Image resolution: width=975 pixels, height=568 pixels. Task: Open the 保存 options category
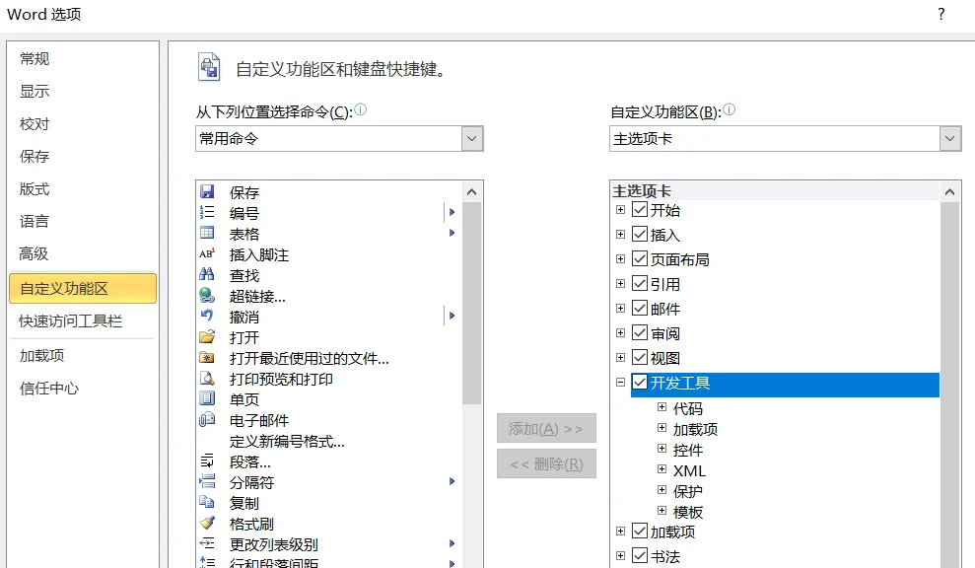[x=35, y=156]
